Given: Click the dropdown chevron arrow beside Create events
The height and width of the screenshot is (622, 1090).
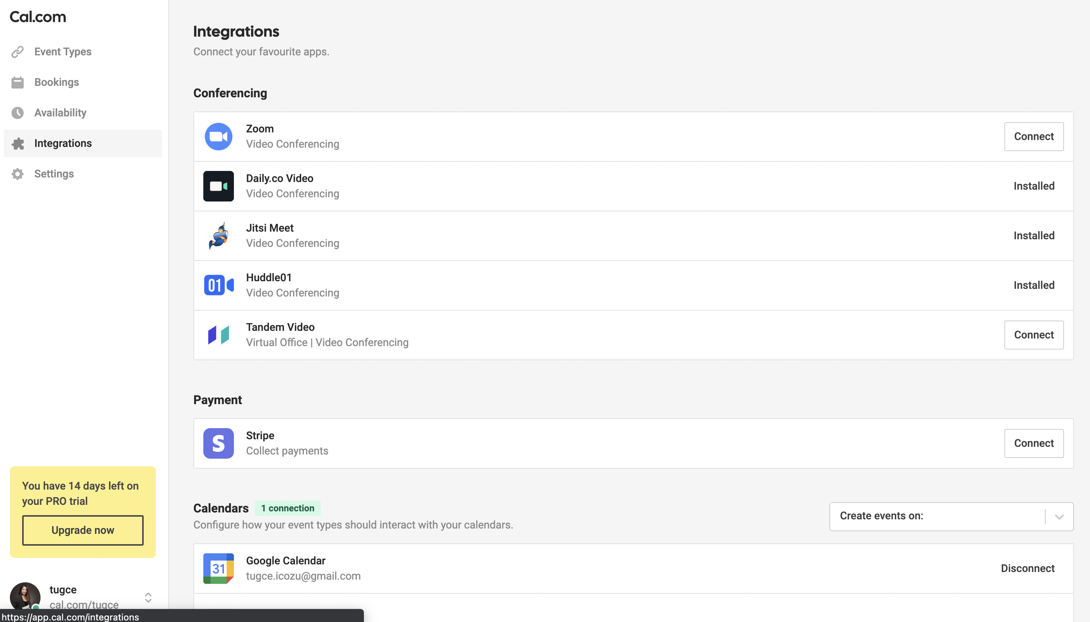Looking at the screenshot, I should [x=1059, y=516].
